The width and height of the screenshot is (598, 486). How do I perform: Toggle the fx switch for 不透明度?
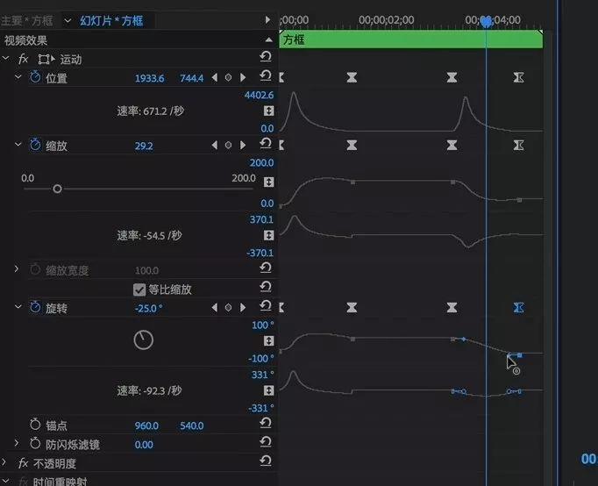coord(24,463)
